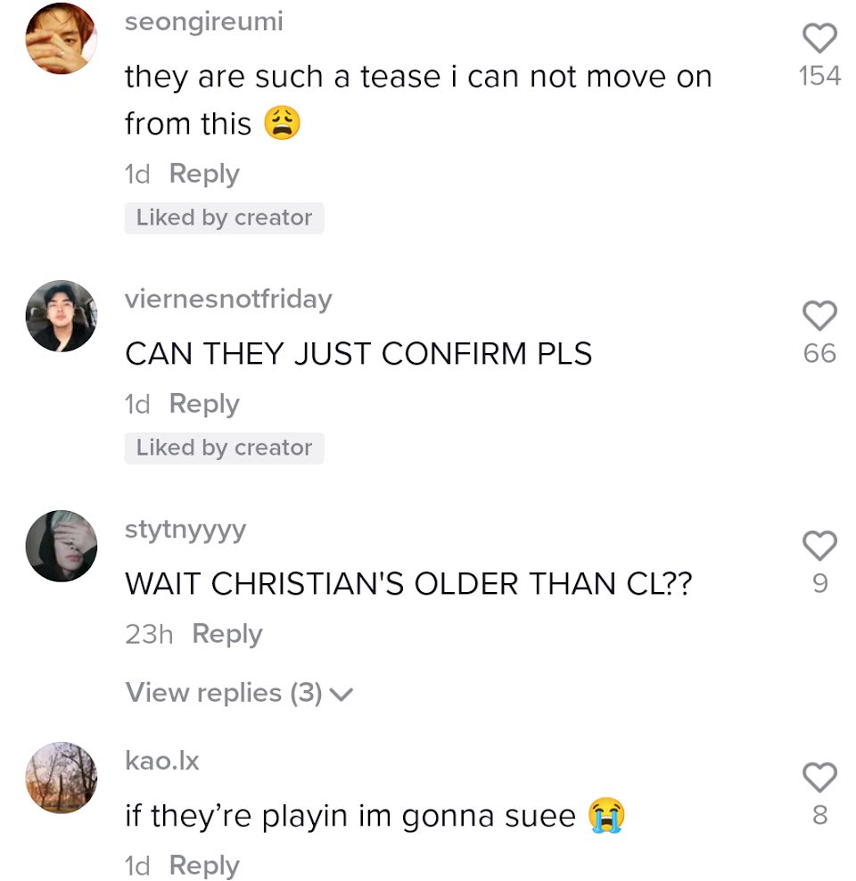This screenshot has width=856, height=881.
Task: Like seongireumi's comment with the heart
Action: [x=819, y=38]
